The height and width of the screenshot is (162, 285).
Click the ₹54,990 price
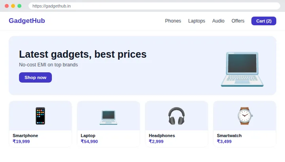click(89, 141)
